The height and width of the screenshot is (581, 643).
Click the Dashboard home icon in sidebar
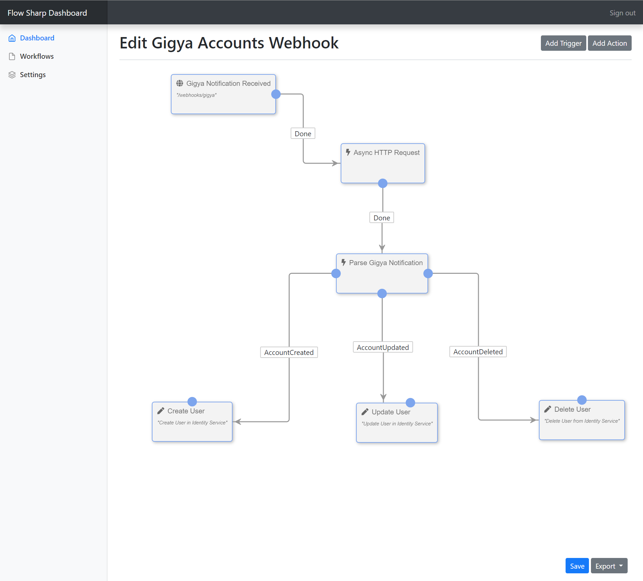tap(12, 38)
